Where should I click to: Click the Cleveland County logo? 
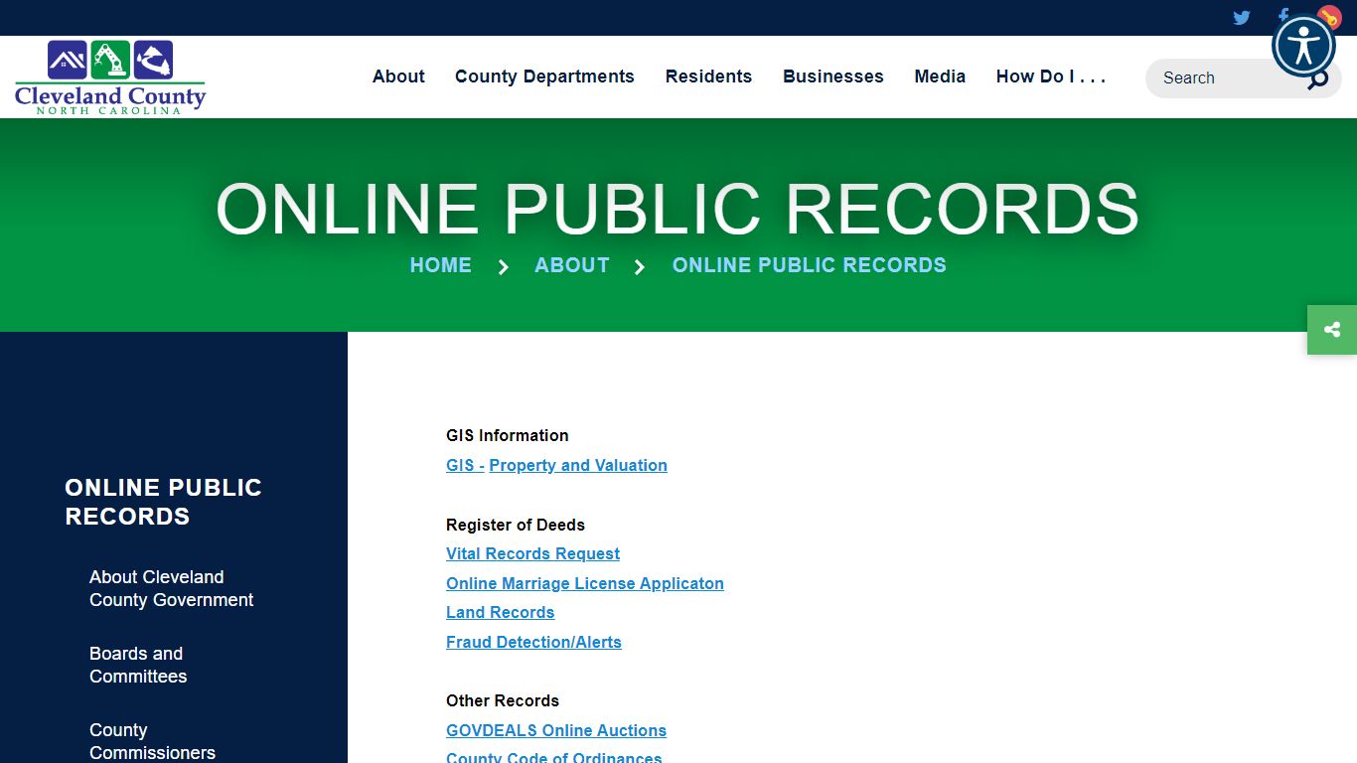[110, 77]
